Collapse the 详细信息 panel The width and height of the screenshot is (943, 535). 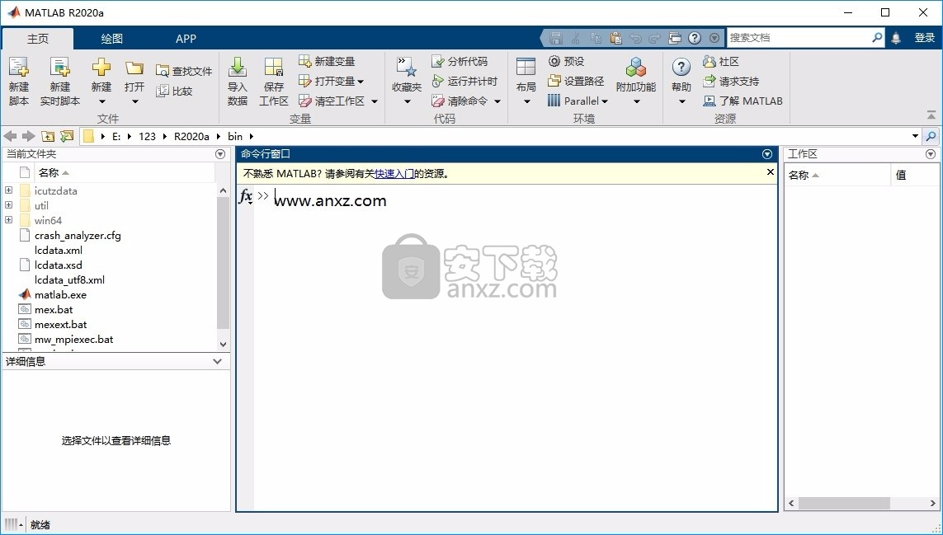(217, 361)
